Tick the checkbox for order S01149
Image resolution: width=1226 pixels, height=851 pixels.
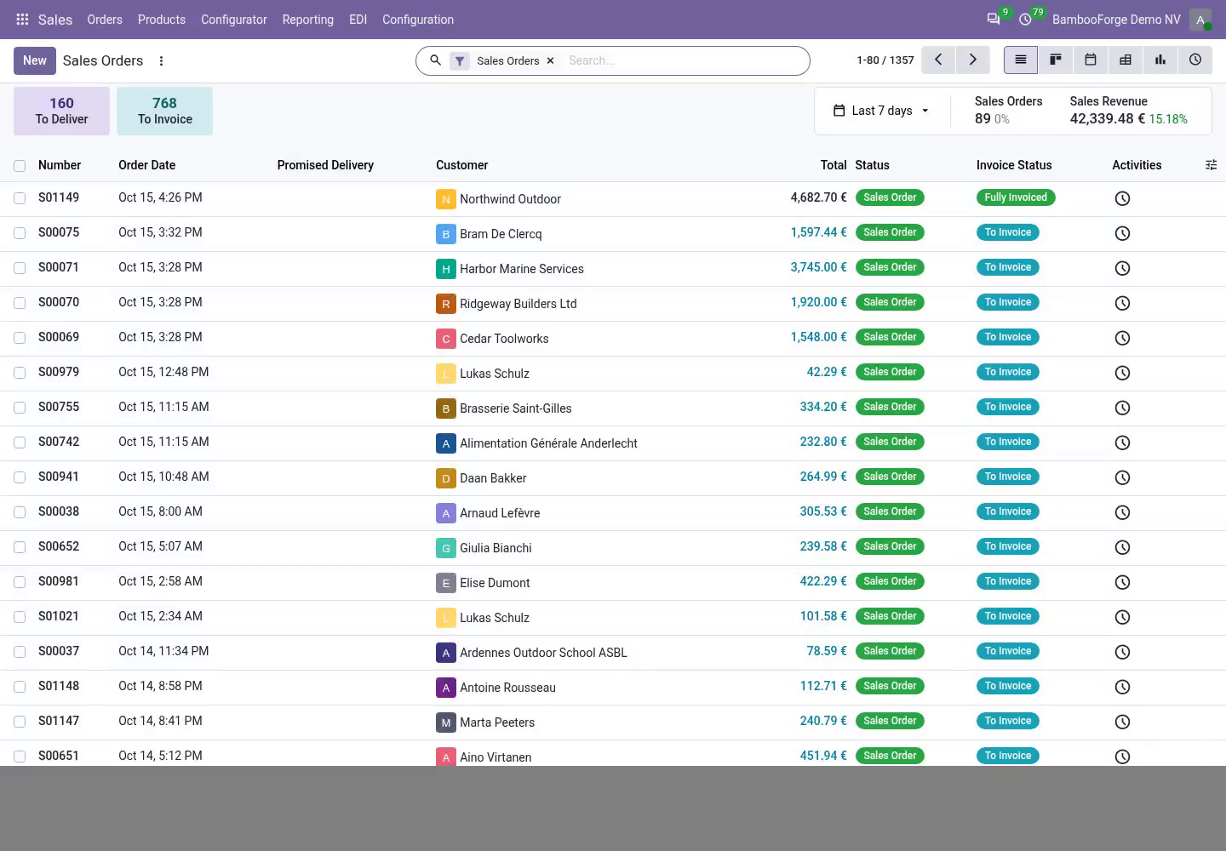pos(20,198)
